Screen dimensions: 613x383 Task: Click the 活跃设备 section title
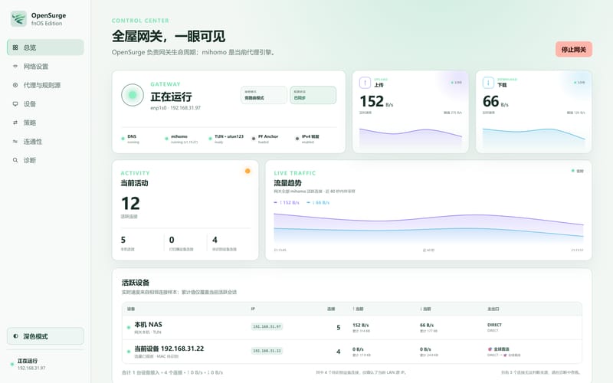(136, 283)
